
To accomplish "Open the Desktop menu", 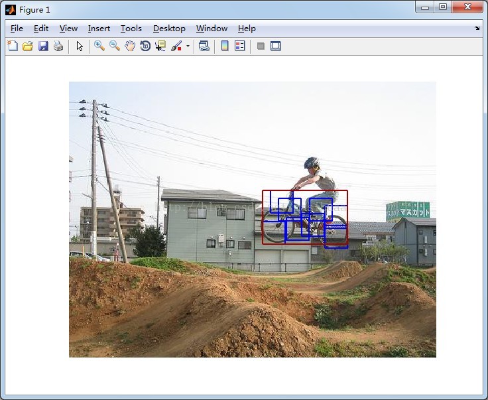I will click(x=169, y=29).
